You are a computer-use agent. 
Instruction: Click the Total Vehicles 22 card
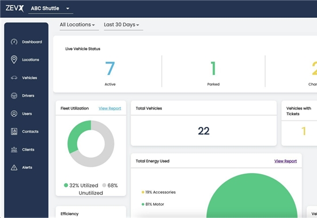[x=203, y=123]
